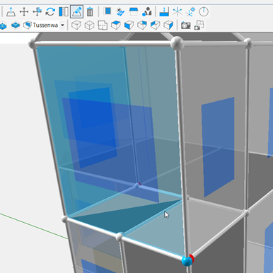Select the extrude/push-pull tool icon
The width and height of the screenshot is (273, 273).
pyautogui.click(x=11, y=11)
